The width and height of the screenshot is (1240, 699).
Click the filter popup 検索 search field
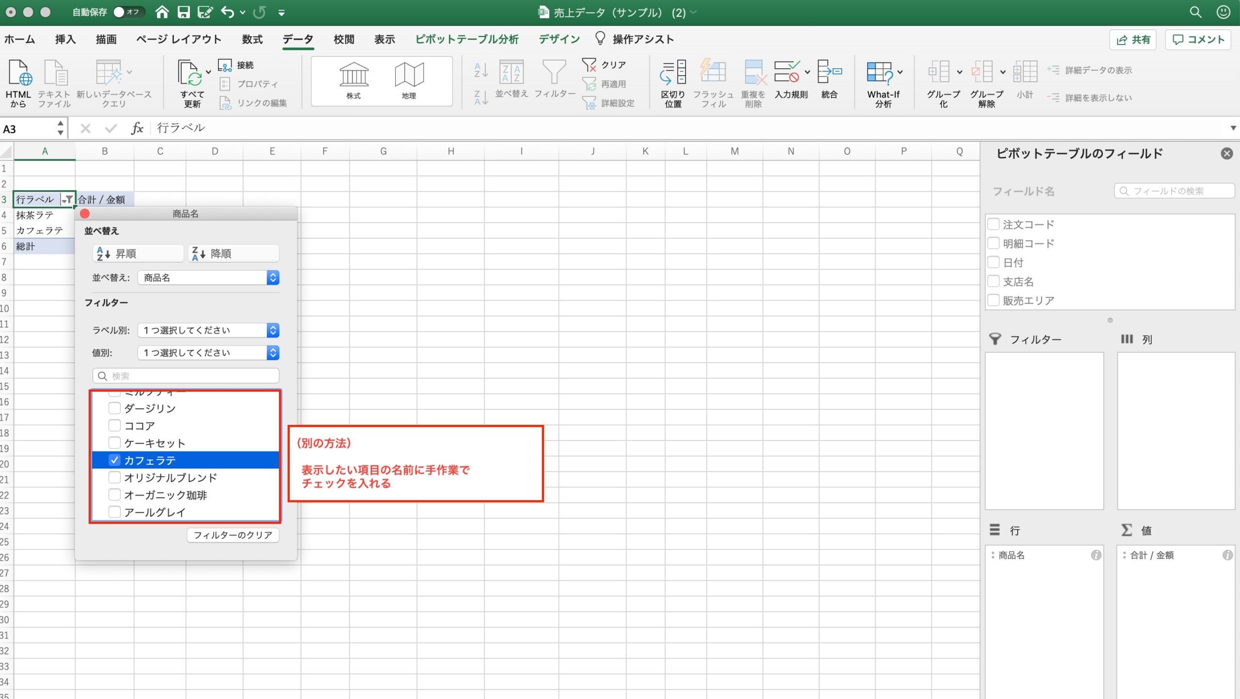click(186, 376)
